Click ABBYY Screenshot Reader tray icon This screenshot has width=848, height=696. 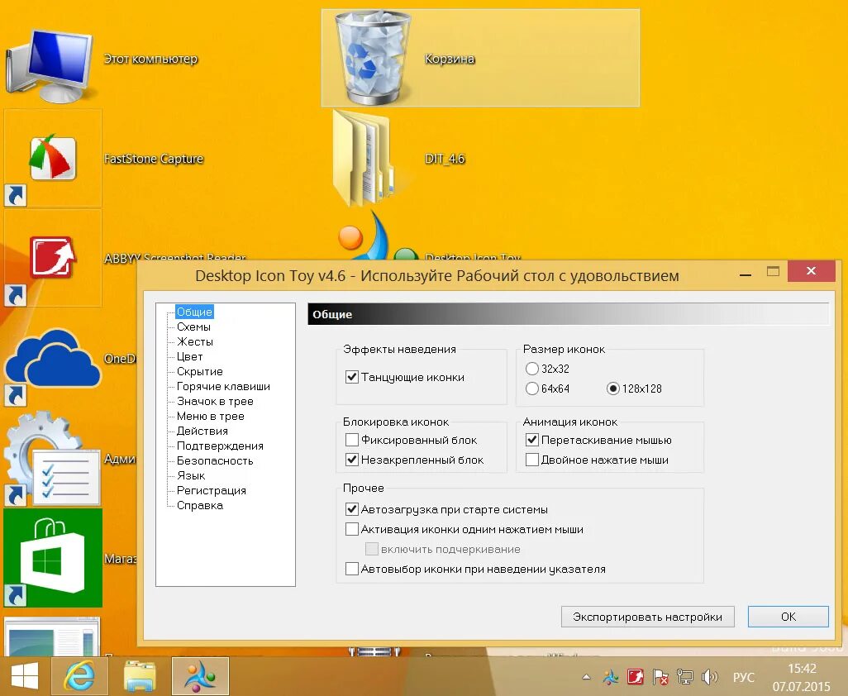[x=636, y=676]
